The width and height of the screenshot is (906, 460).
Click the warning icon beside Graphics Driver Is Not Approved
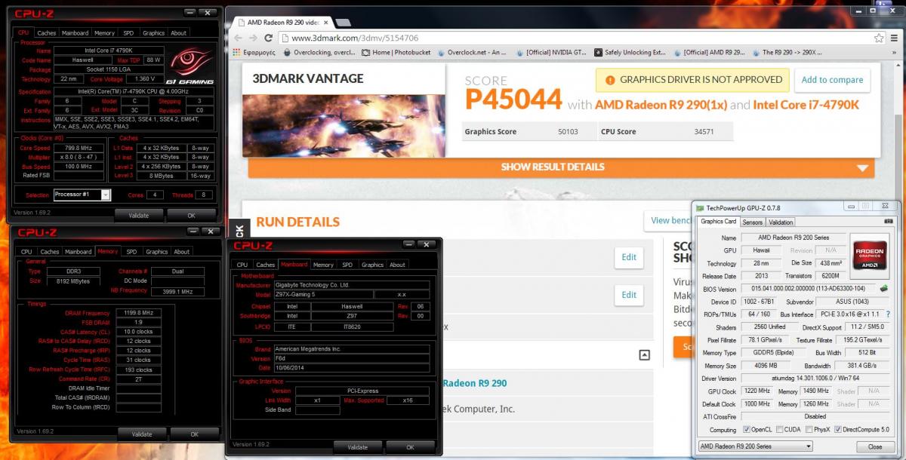tap(609, 80)
